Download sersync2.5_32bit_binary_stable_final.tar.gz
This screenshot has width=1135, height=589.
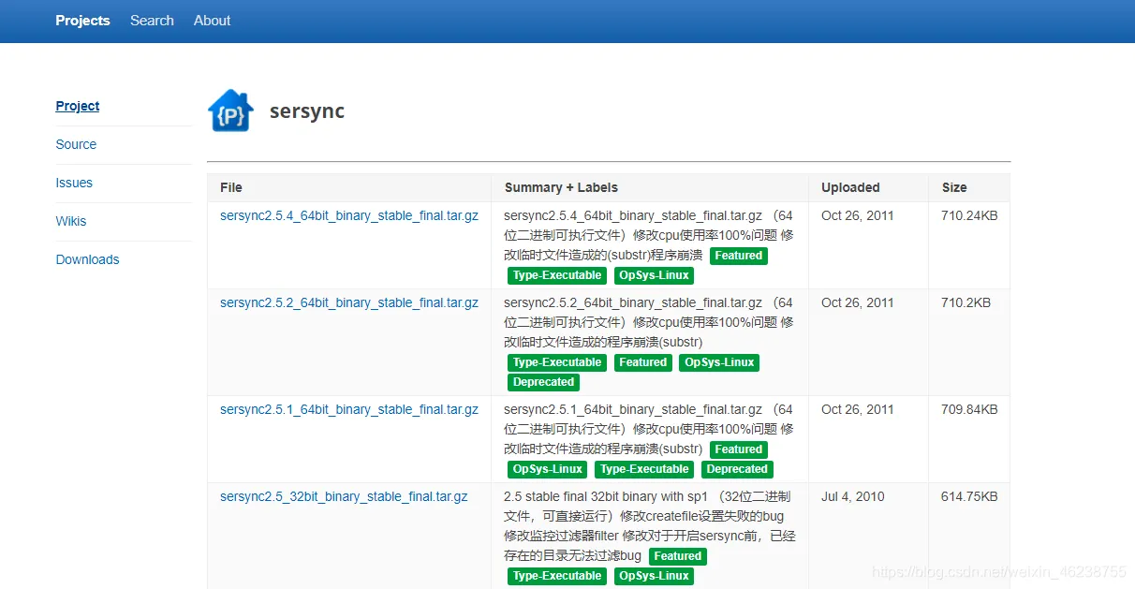pyautogui.click(x=344, y=496)
